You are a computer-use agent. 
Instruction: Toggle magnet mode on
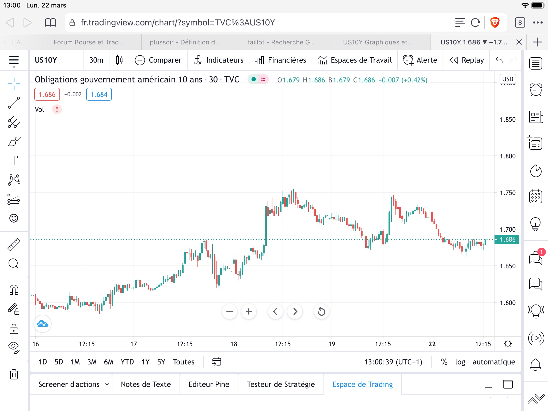pyautogui.click(x=14, y=290)
